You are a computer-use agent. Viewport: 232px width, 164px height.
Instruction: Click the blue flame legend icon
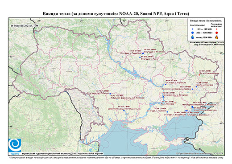(x=193, y=37)
